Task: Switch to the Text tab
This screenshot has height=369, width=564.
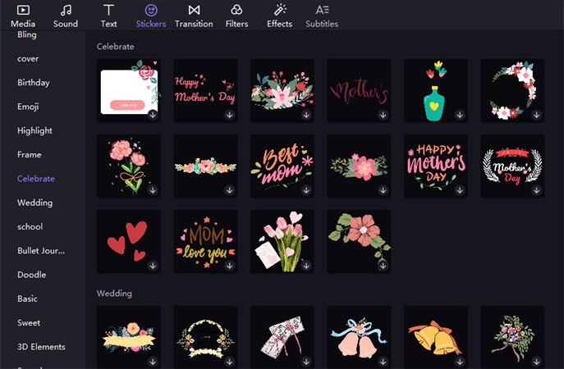Action: coord(108,16)
